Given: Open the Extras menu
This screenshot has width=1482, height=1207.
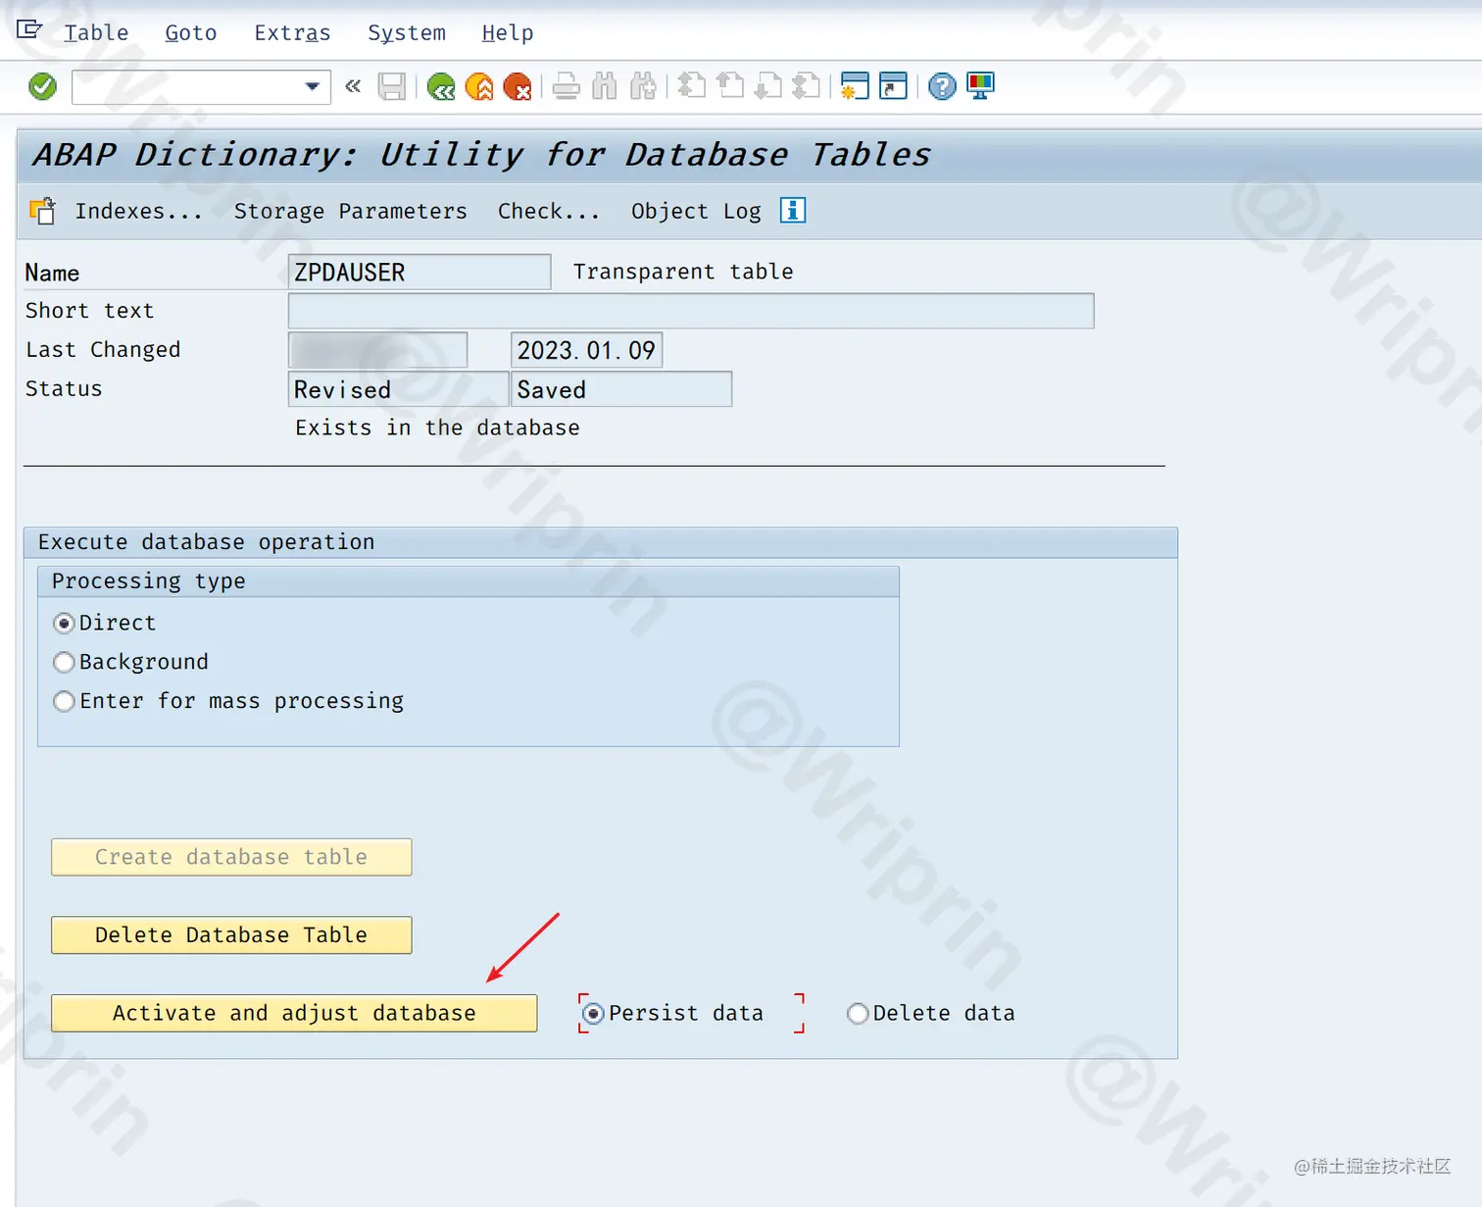Looking at the screenshot, I should click(292, 32).
